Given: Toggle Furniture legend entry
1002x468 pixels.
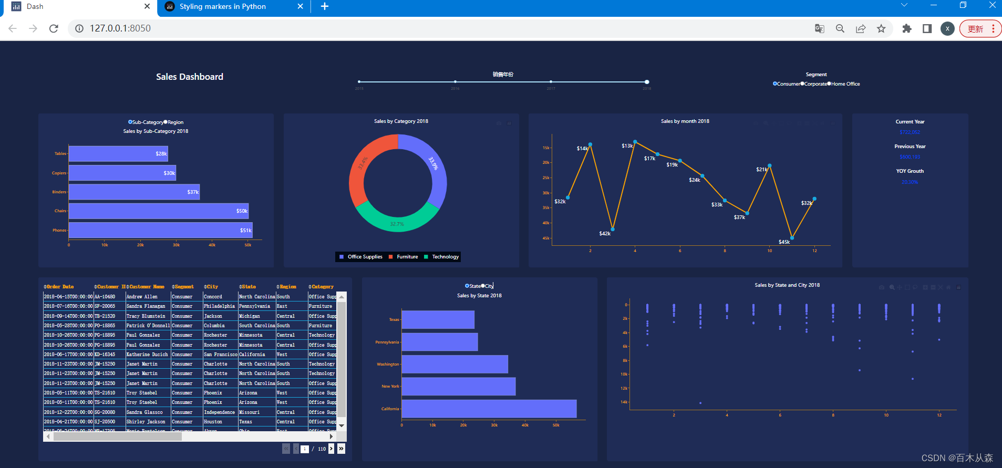Looking at the screenshot, I should 404,257.
